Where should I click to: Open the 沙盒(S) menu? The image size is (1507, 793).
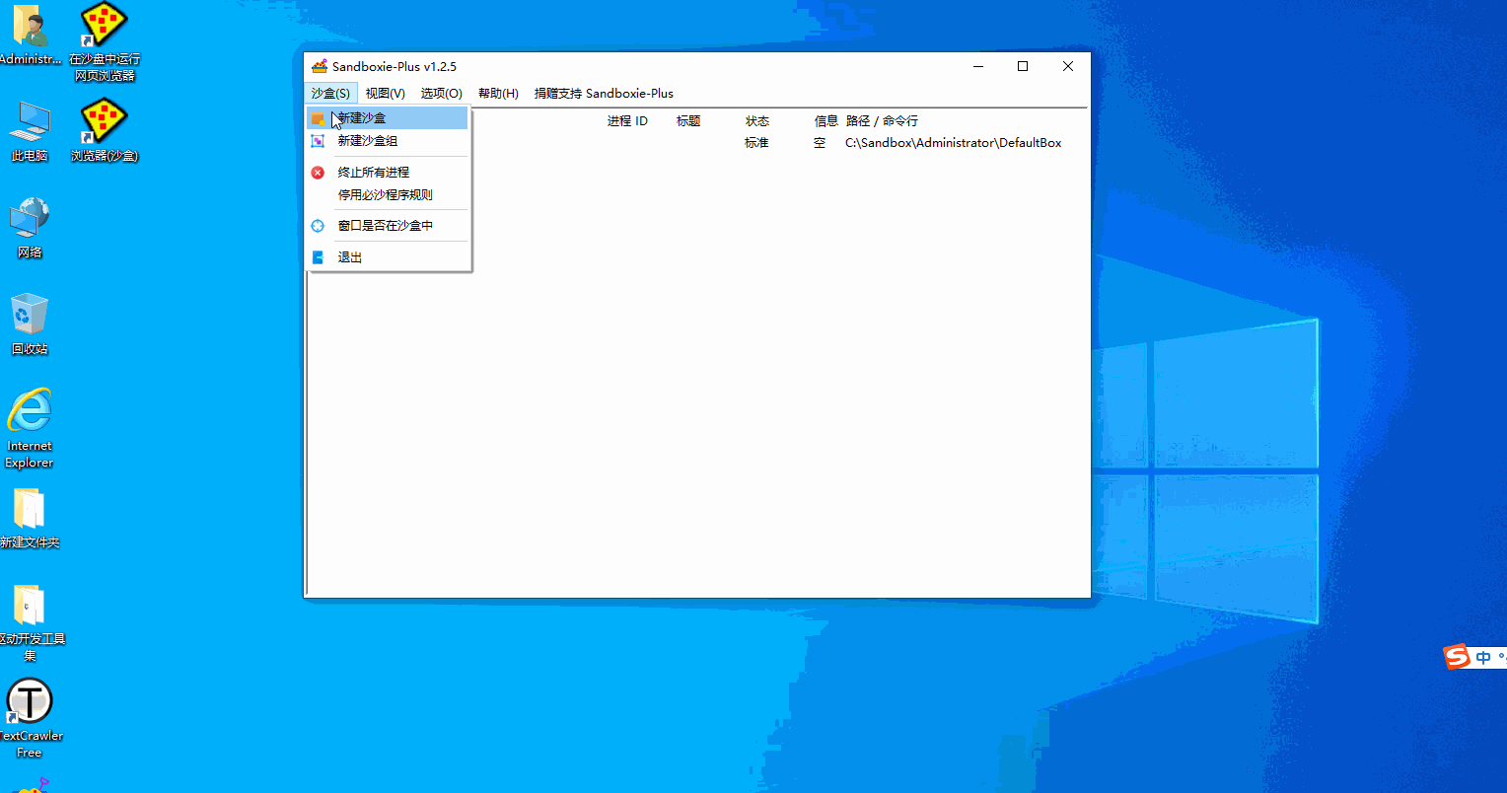click(x=330, y=94)
